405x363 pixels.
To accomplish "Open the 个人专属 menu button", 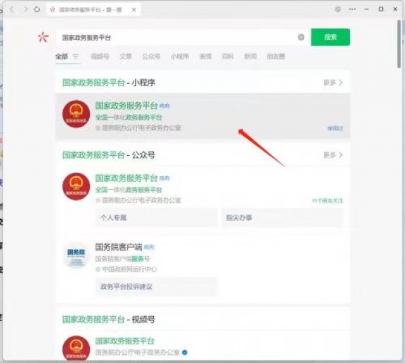I will 156,218.
